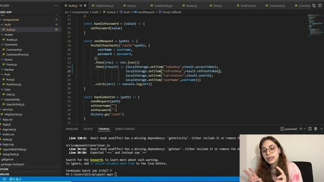
Task: Open the terminal launch profile dropdown
Action: pos(305,129)
